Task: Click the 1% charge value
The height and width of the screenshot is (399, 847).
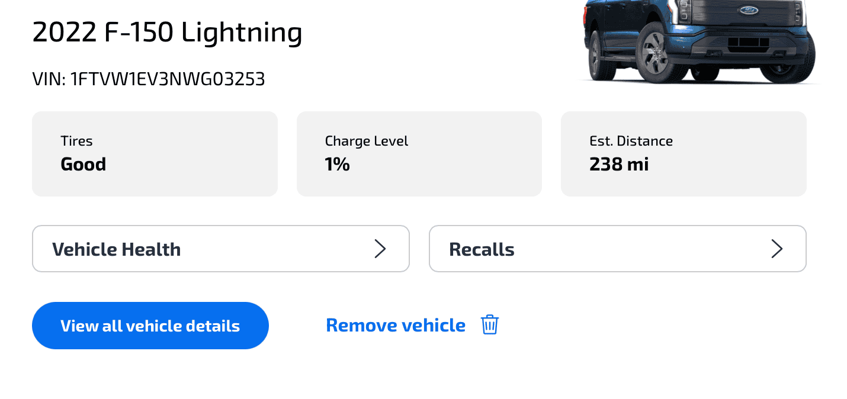Action: [x=337, y=164]
